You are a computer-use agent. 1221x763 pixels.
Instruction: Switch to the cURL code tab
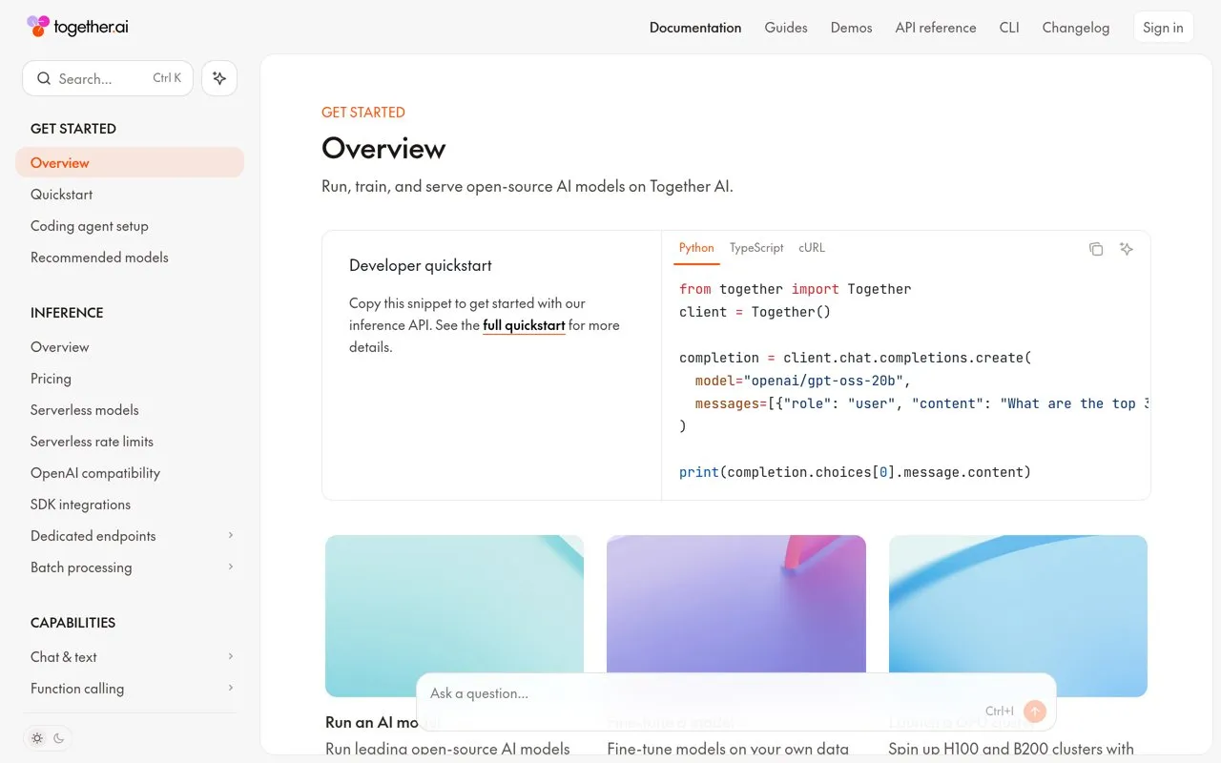812,248
